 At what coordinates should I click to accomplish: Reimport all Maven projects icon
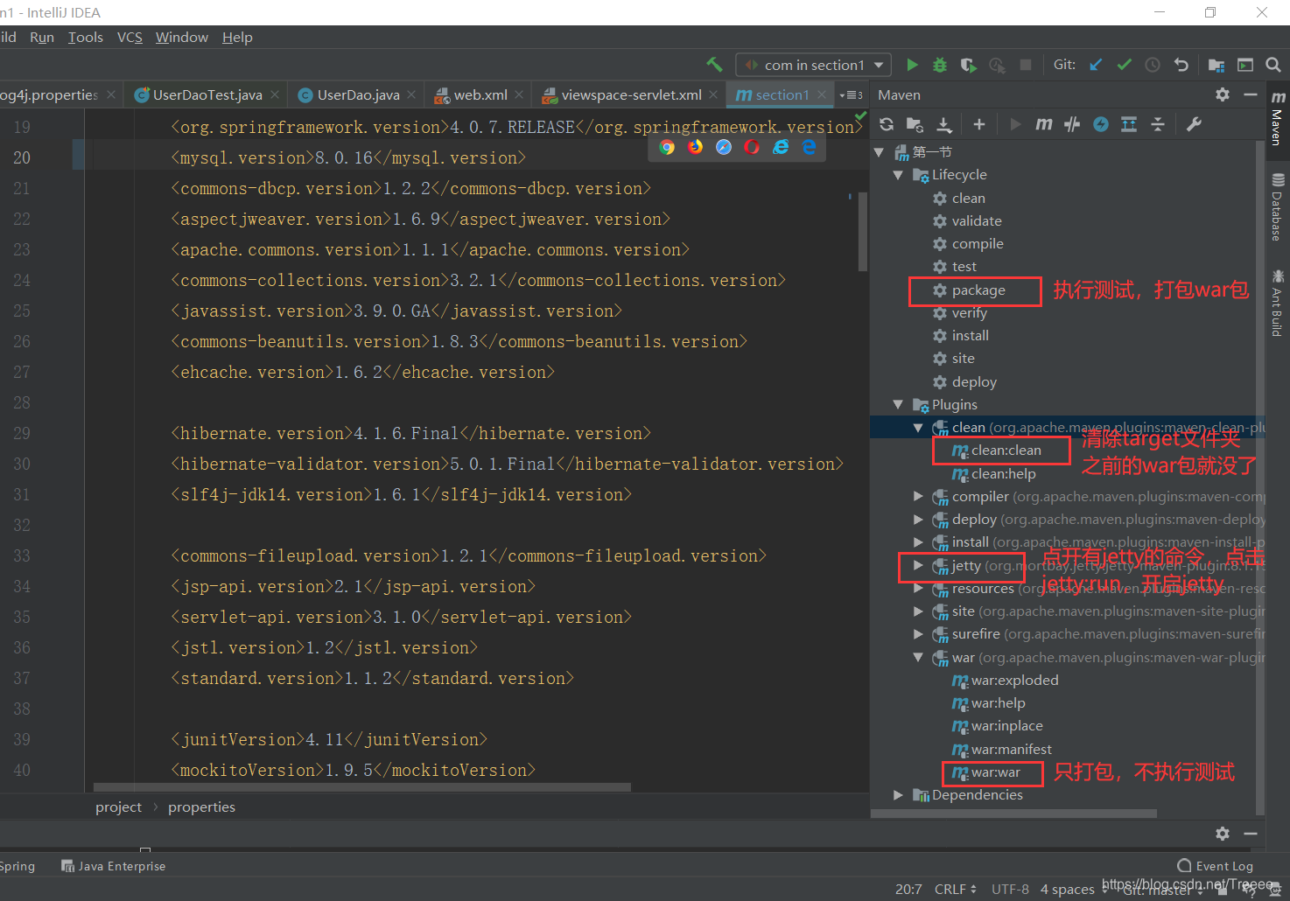pyautogui.click(x=887, y=124)
